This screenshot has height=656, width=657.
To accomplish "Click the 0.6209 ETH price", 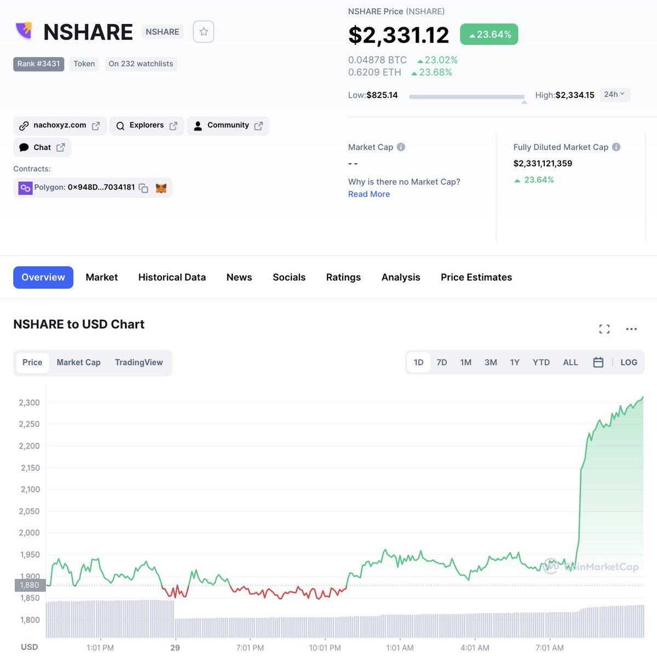I will [x=374, y=72].
